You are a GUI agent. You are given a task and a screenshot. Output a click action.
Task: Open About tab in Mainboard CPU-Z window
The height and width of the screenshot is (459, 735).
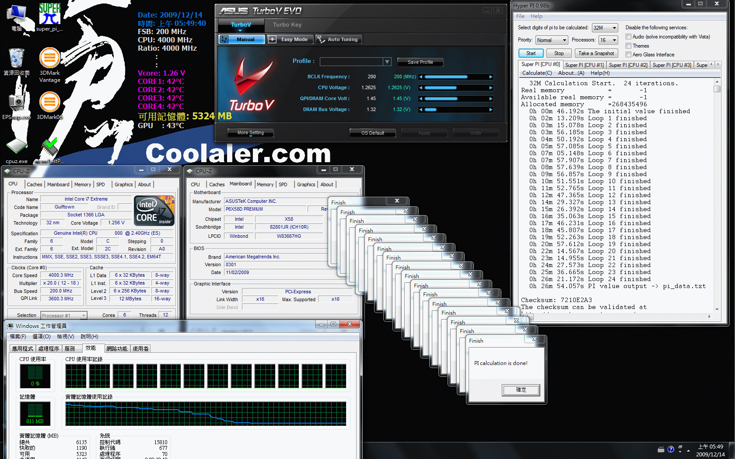(327, 184)
